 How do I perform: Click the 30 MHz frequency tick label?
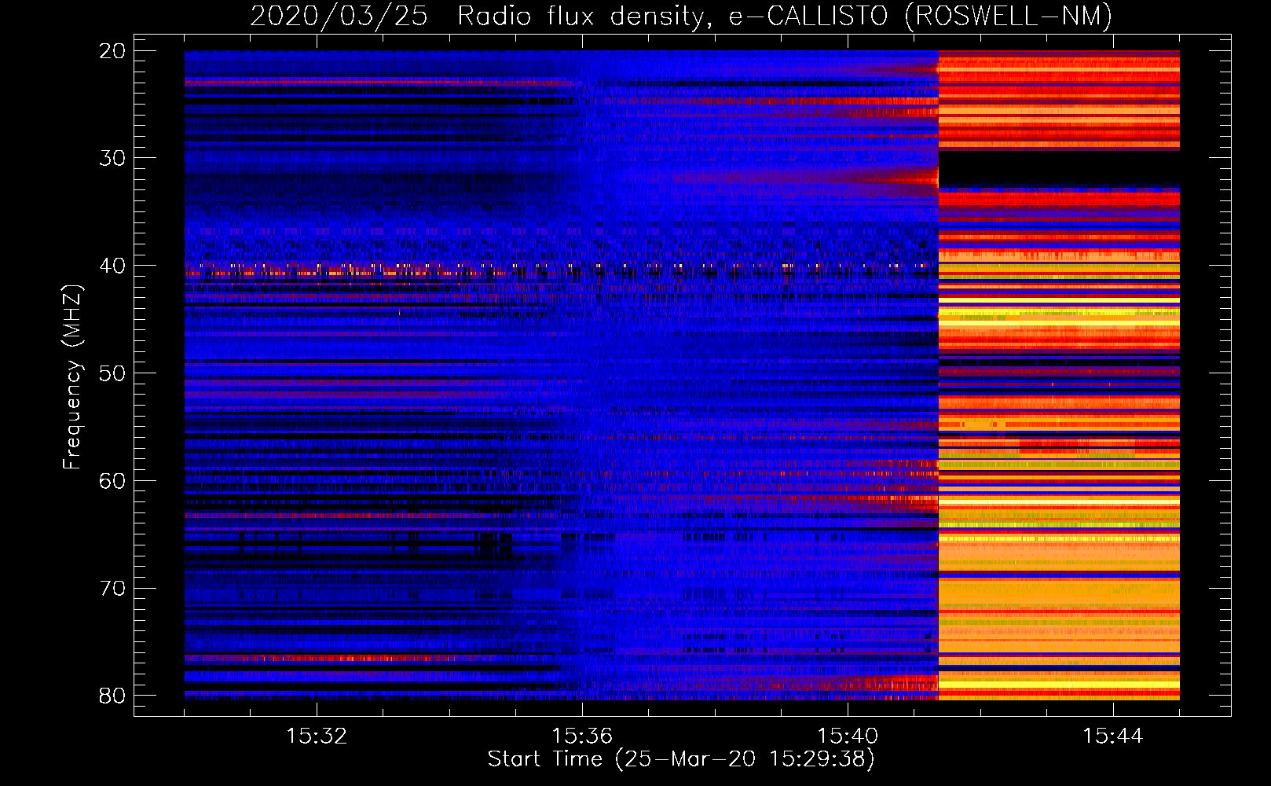pyautogui.click(x=112, y=158)
